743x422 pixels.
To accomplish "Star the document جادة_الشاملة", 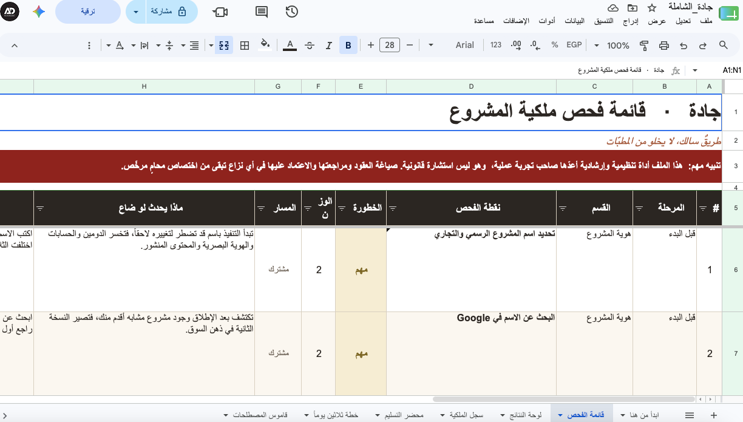I will (651, 7).
